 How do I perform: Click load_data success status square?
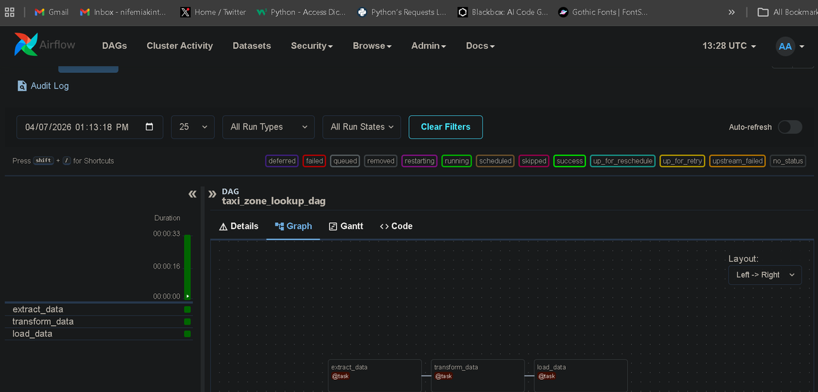tap(187, 334)
